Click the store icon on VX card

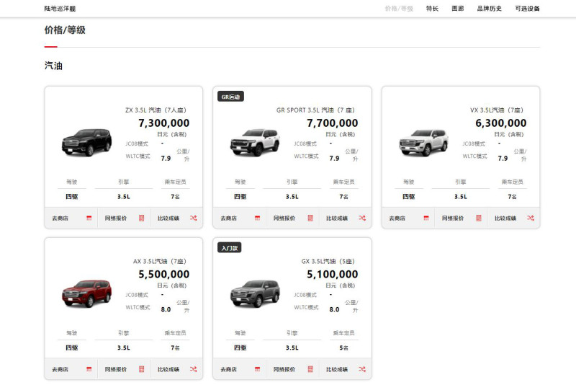click(426, 218)
